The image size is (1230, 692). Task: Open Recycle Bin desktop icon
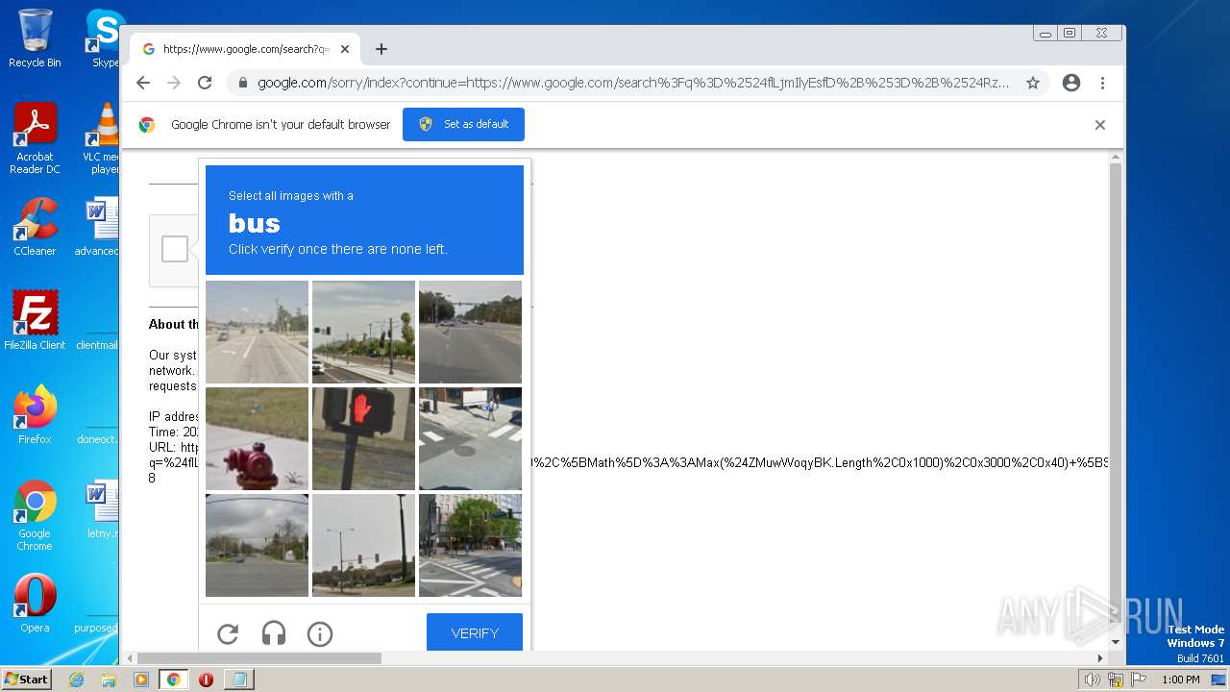(35, 38)
